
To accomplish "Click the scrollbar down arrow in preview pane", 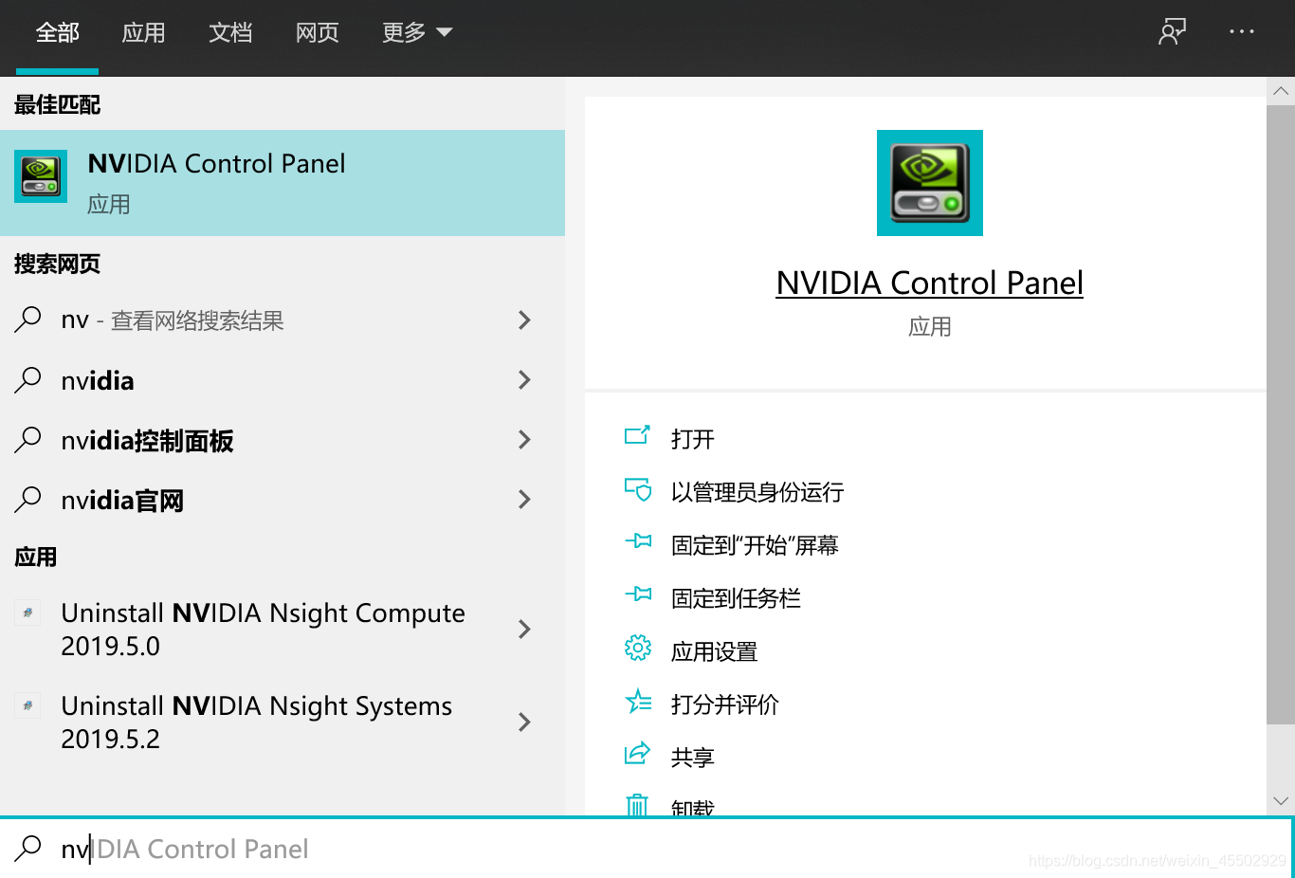I will (1281, 801).
